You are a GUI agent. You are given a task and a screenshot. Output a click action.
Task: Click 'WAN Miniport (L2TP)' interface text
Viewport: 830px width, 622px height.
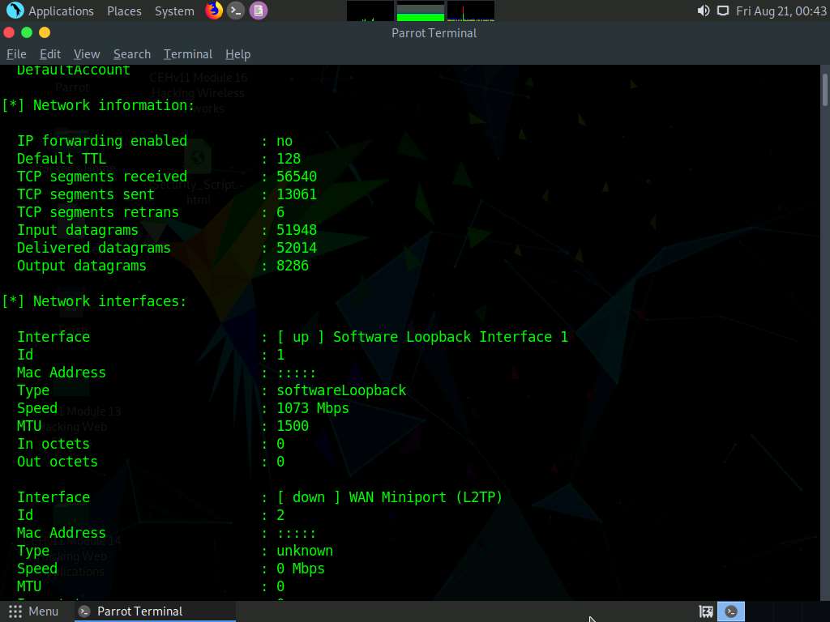pos(426,497)
